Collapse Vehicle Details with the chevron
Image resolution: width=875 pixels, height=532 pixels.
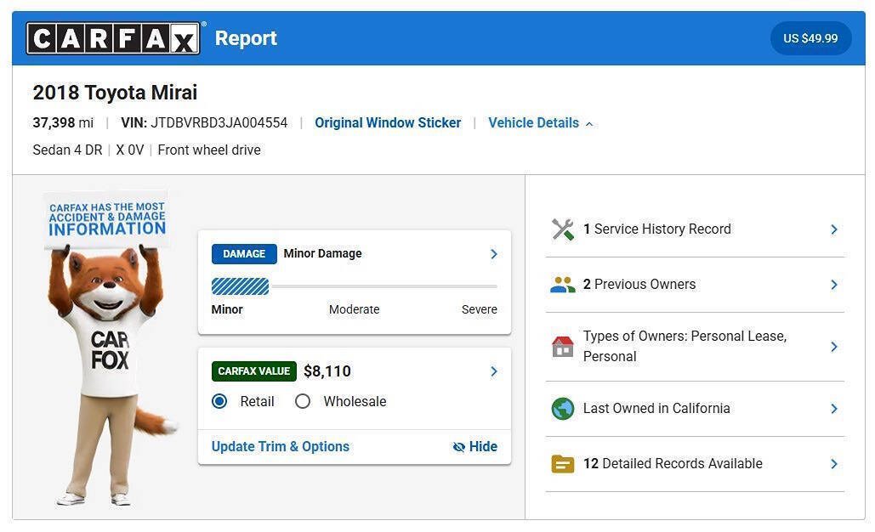(589, 124)
